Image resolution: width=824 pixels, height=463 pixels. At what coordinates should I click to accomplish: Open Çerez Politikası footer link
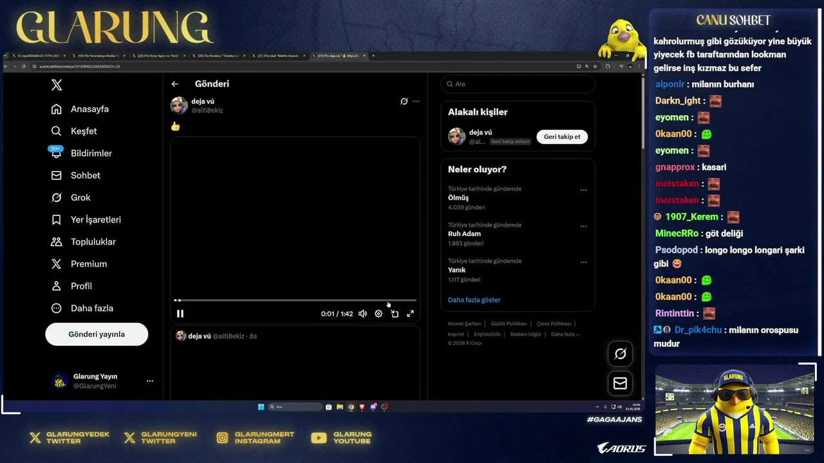(554, 323)
